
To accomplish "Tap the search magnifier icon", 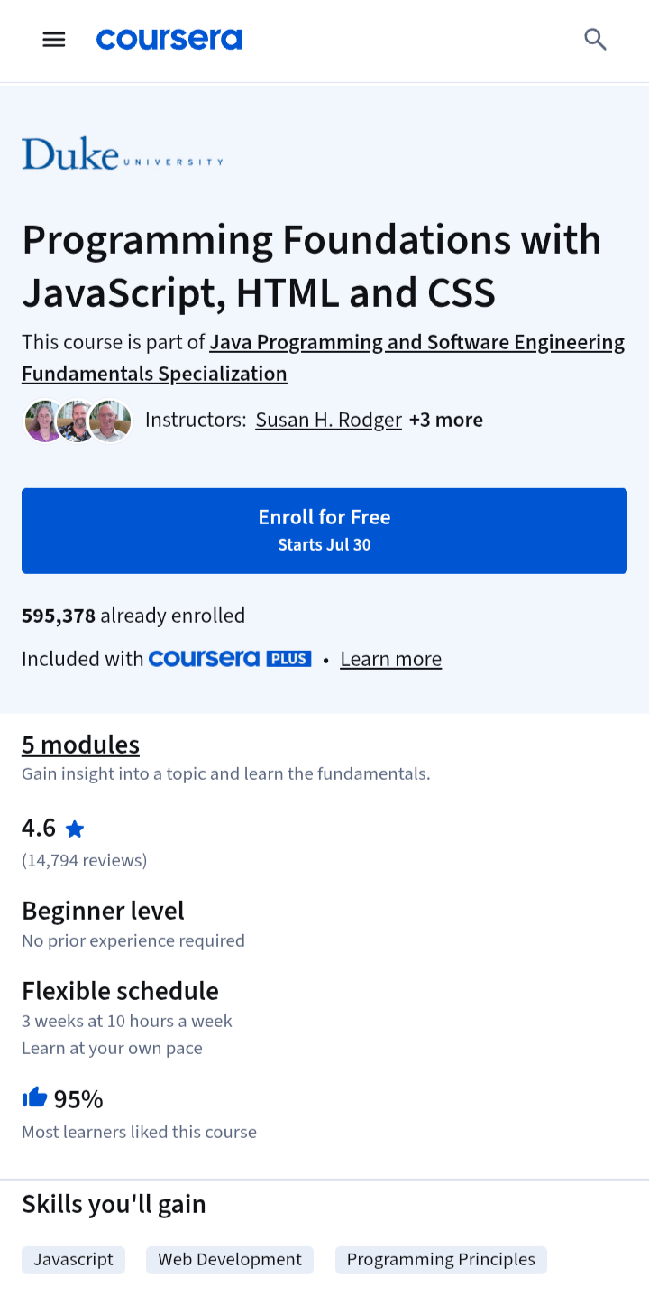I will tap(595, 40).
